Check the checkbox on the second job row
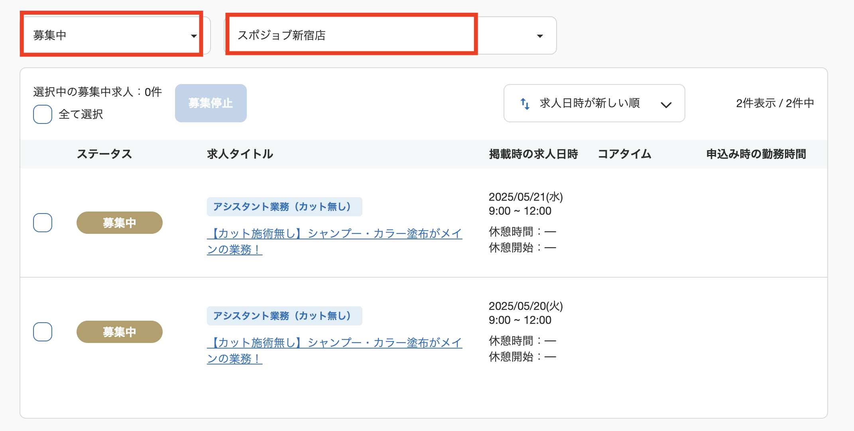The width and height of the screenshot is (854, 431). click(x=42, y=331)
